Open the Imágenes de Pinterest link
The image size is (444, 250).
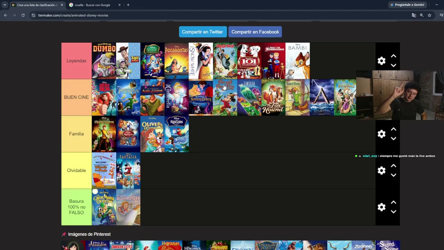[x=89, y=234]
